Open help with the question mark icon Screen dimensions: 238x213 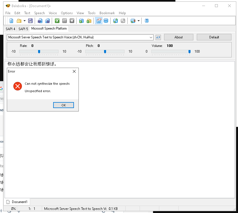147,21
